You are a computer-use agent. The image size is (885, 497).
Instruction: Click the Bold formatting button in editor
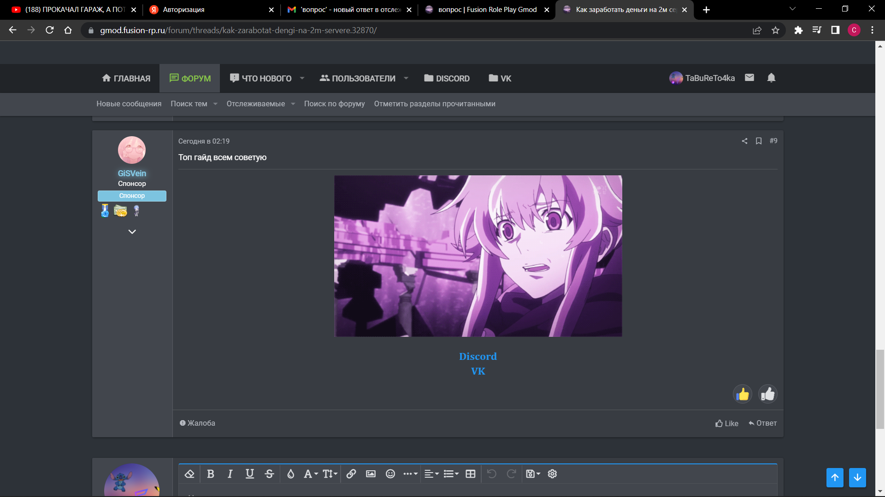(211, 474)
